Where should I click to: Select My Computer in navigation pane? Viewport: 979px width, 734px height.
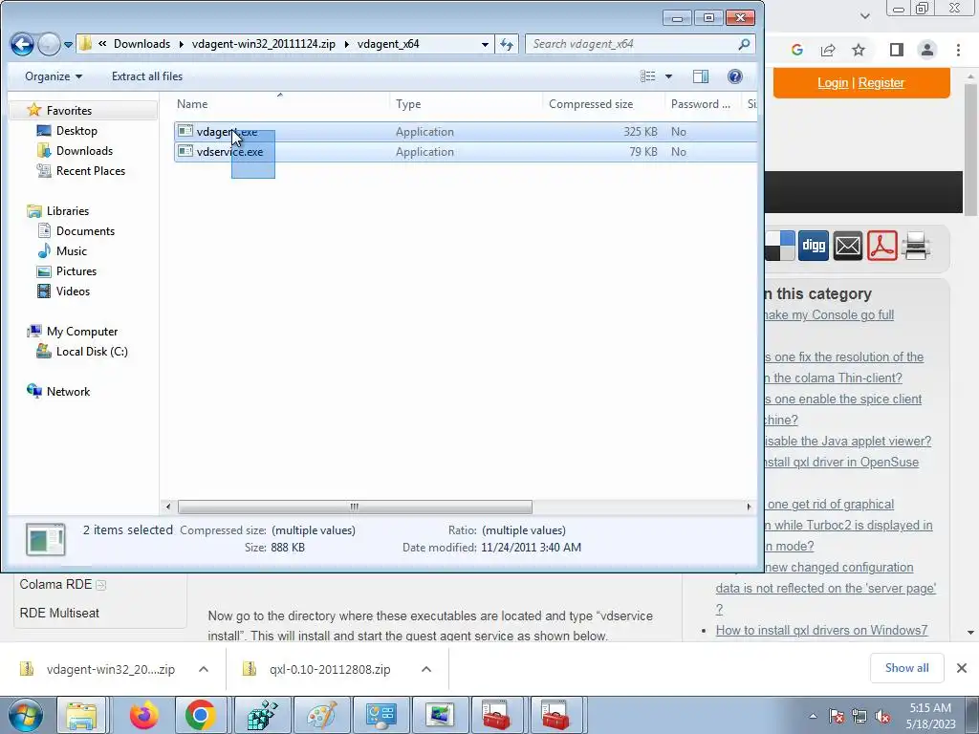[x=82, y=332]
